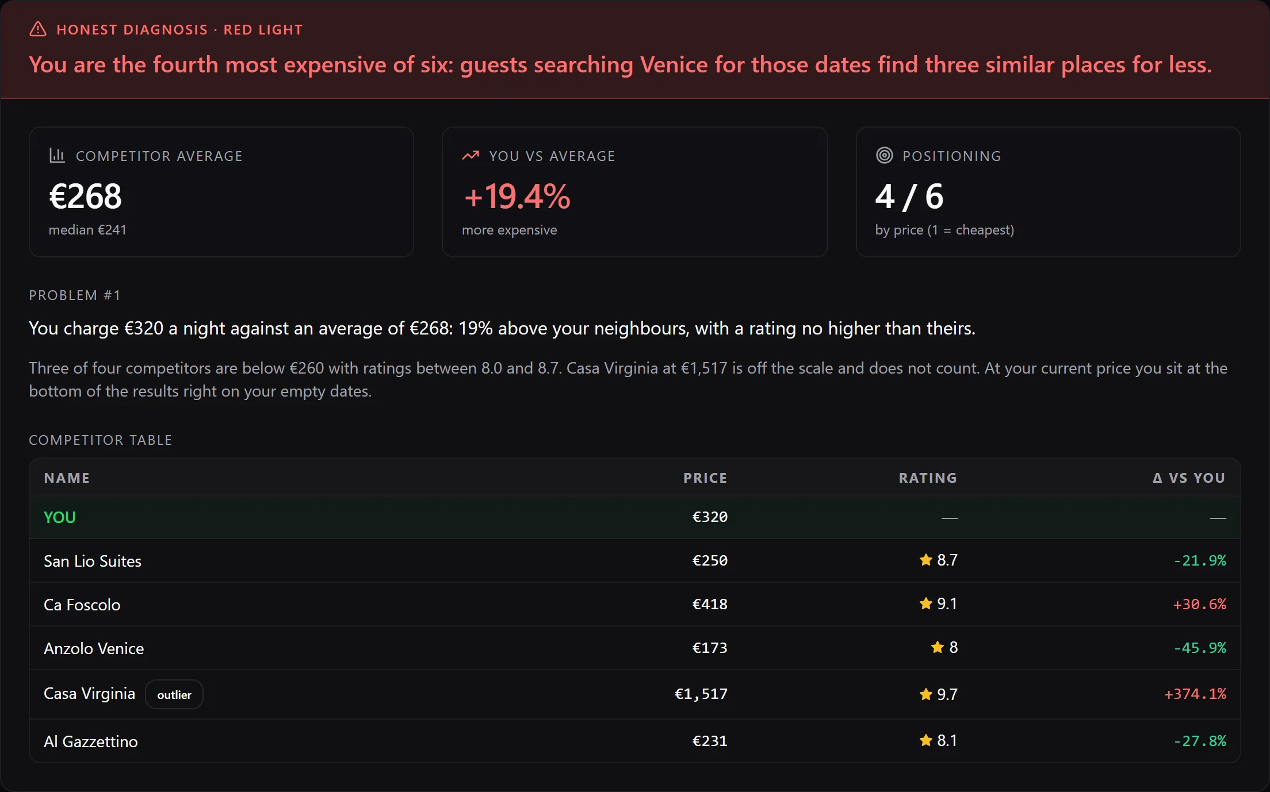The height and width of the screenshot is (792, 1270).
Task: Click the COMPETITOR TABLE section label
Action: coord(101,440)
